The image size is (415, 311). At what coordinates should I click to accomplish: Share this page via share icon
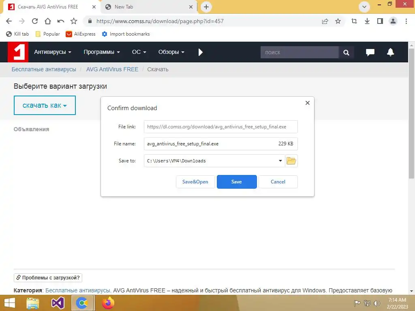coord(325,21)
